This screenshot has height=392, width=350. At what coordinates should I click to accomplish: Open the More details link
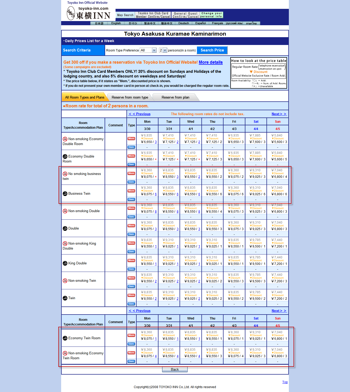tap(211, 62)
